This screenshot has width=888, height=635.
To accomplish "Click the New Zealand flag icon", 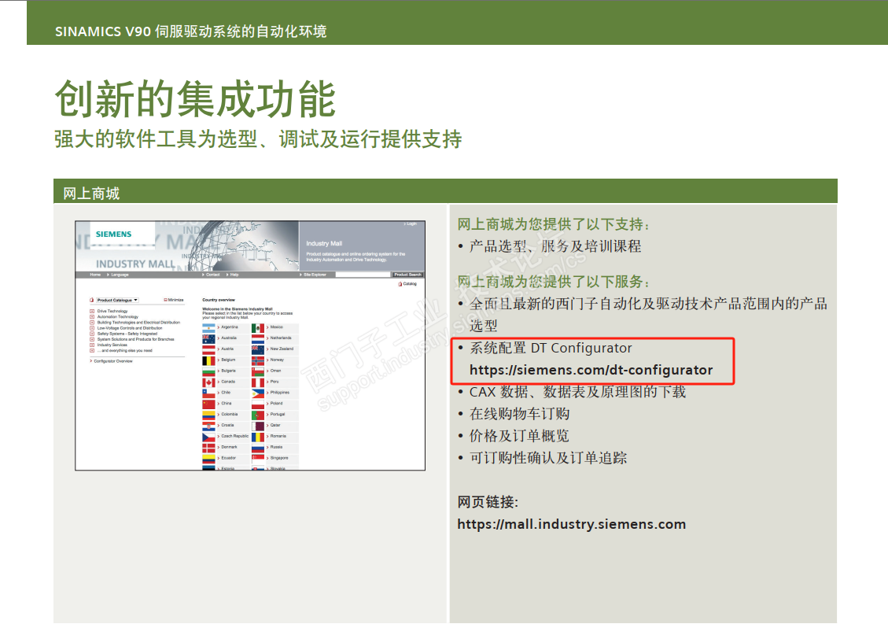I will tap(258, 349).
